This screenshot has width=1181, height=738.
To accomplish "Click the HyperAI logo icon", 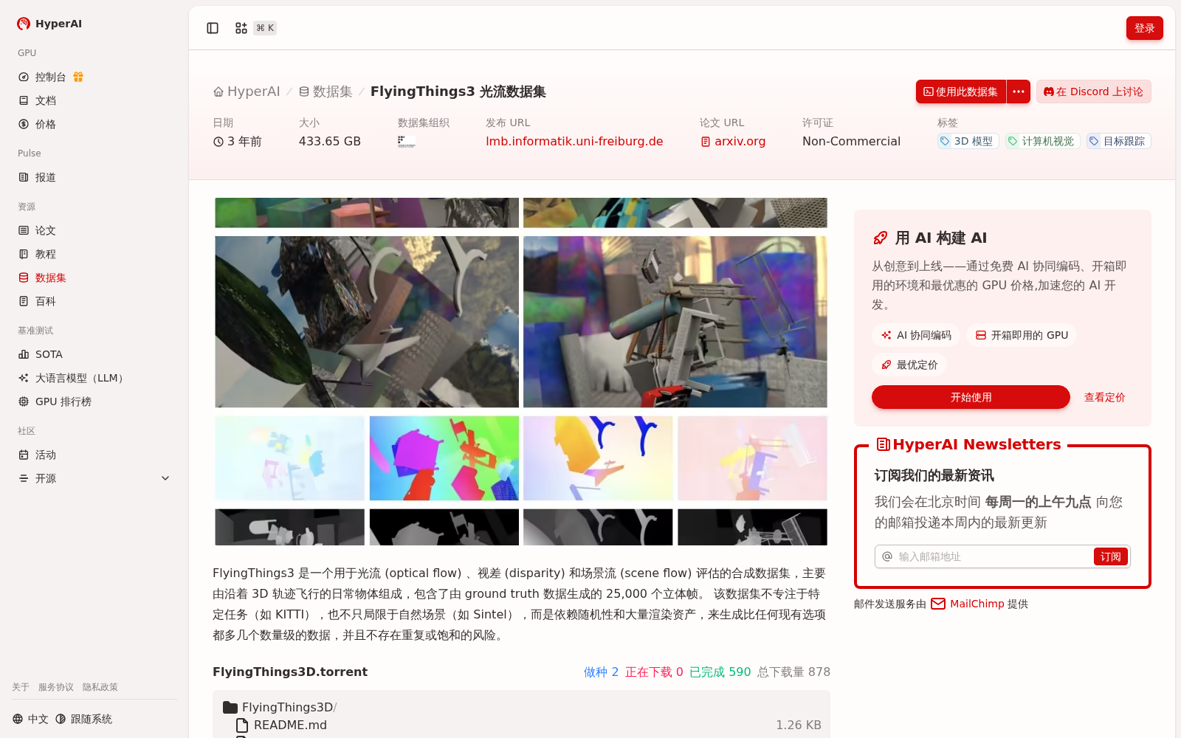I will click(x=24, y=24).
